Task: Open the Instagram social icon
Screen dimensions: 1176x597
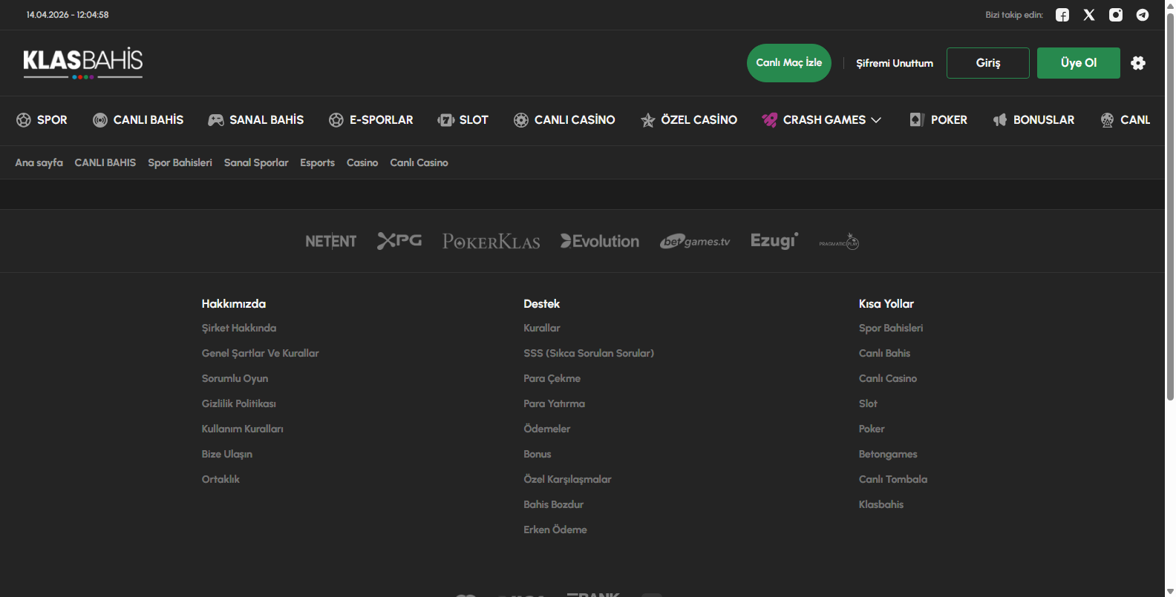Action: [1116, 15]
